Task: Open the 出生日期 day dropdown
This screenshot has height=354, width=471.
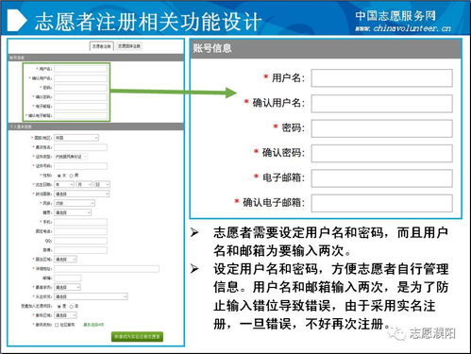Action: click(102, 184)
